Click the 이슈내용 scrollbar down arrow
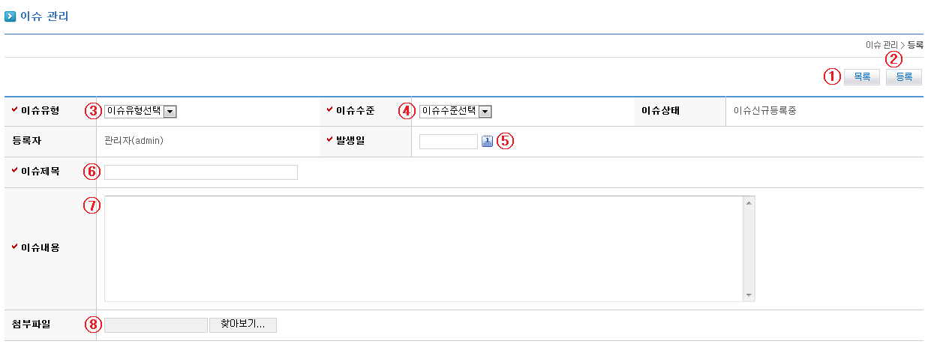The height and width of the screenshot is (350, 928). tap(749, 295)
